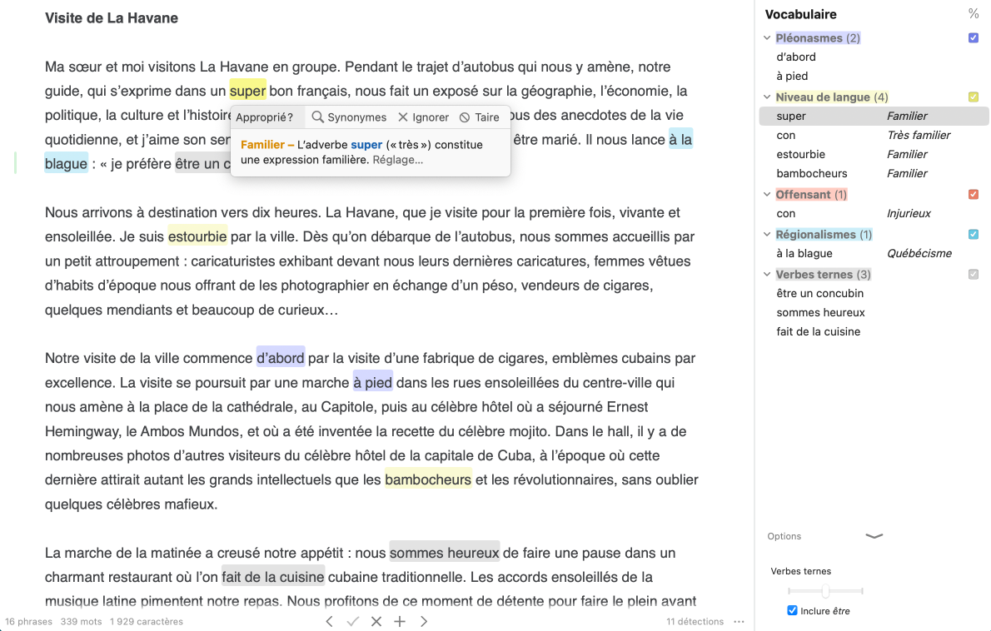Toggle the Inclure être checkbox

tap(792, 610)
